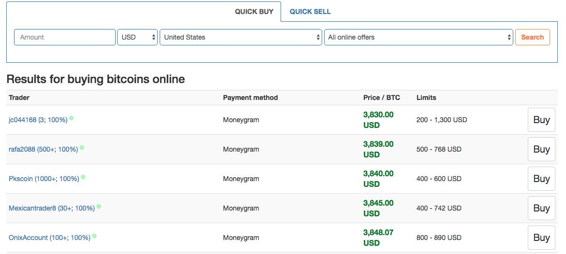Open rafa2088 trader profile link
566x254 pixels.
click(44, 150)
